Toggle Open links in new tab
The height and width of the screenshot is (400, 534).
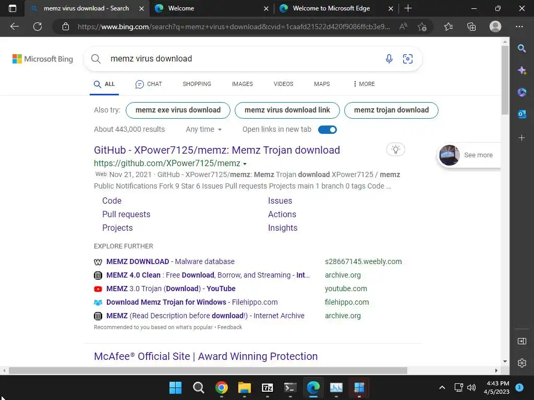click(x=327, y=130)
